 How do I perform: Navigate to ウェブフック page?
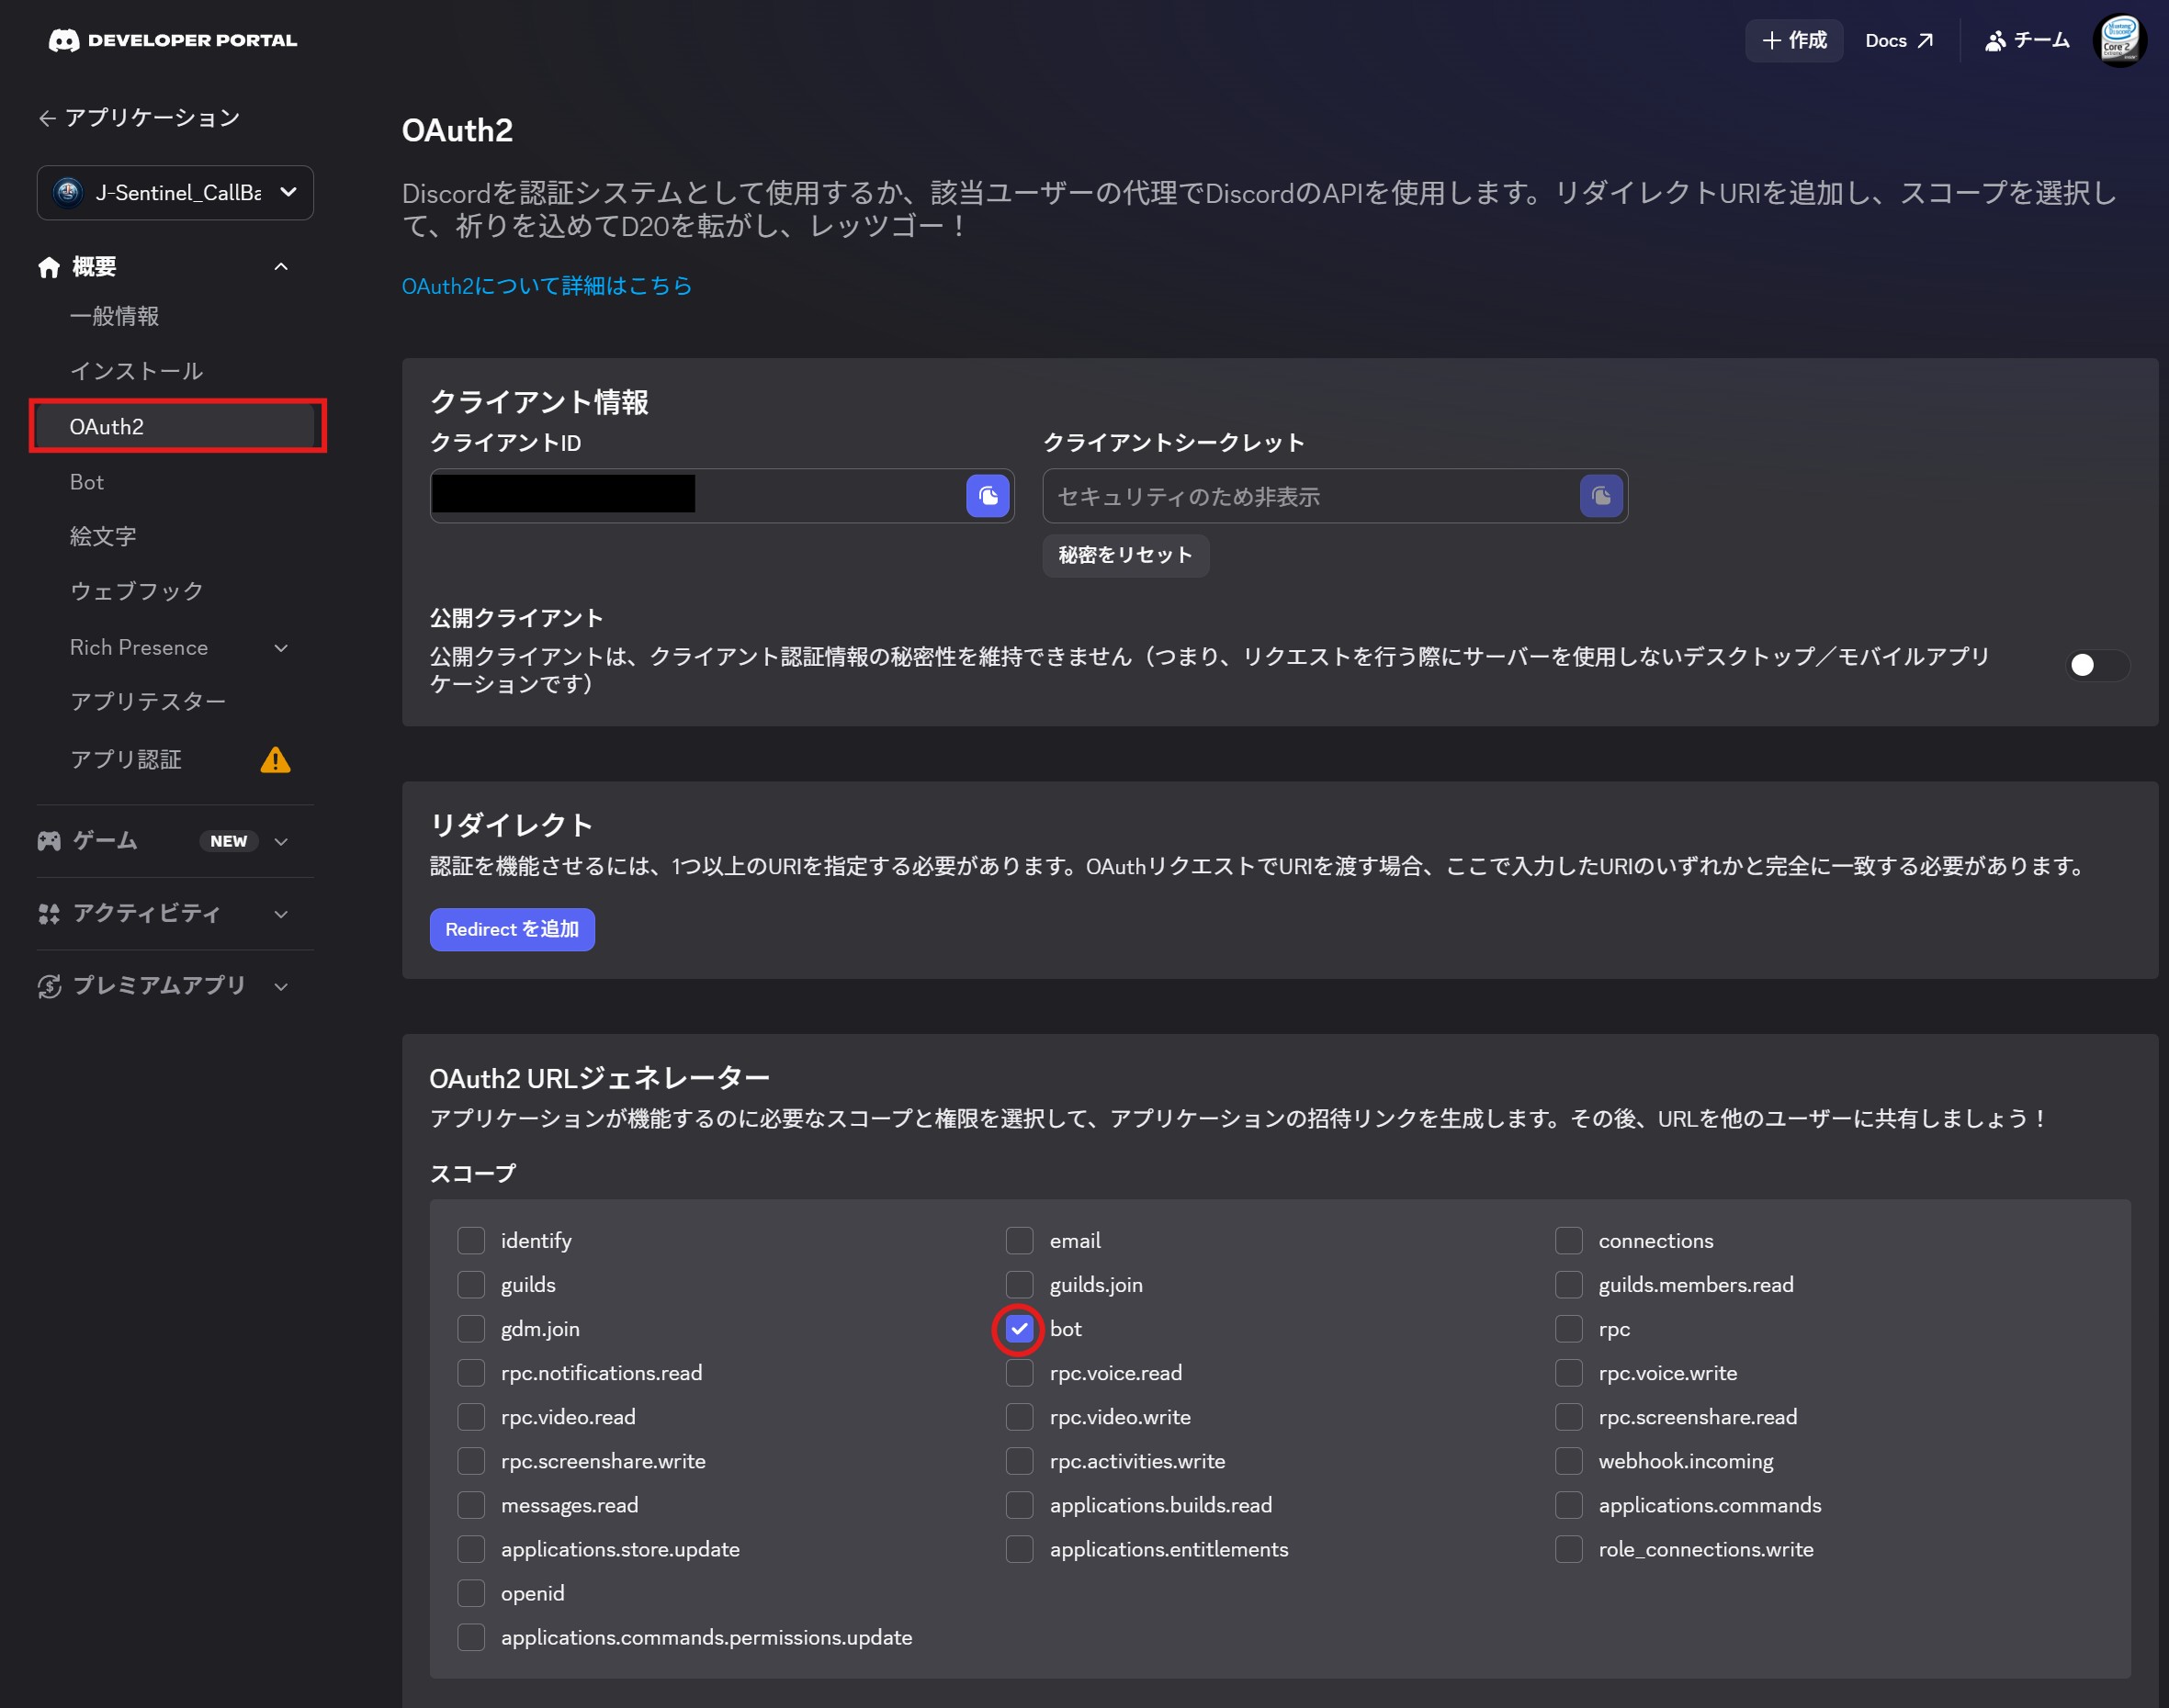[137, 591]
